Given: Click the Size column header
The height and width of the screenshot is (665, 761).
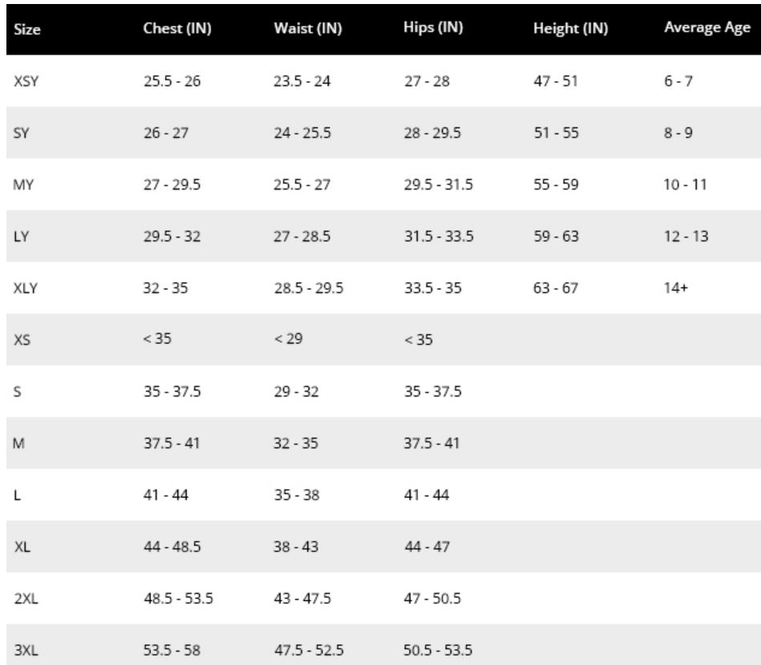Looking at the screenshot, I should 27,29.
